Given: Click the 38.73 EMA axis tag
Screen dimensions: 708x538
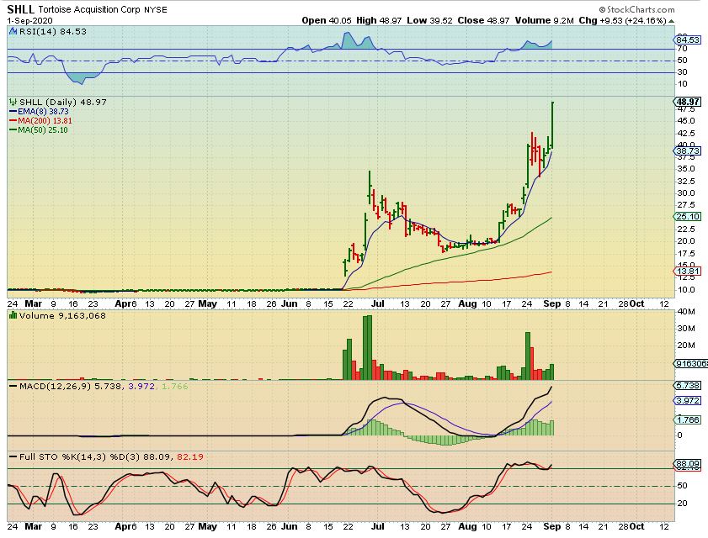Looking at the screenshot, I should pos(688,151).
